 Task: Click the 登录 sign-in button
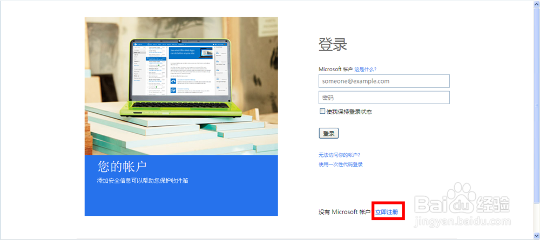point(328,133)
